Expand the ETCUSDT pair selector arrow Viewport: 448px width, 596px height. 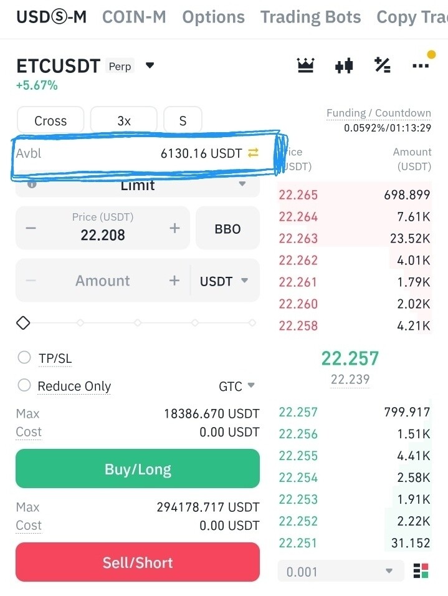150,65
